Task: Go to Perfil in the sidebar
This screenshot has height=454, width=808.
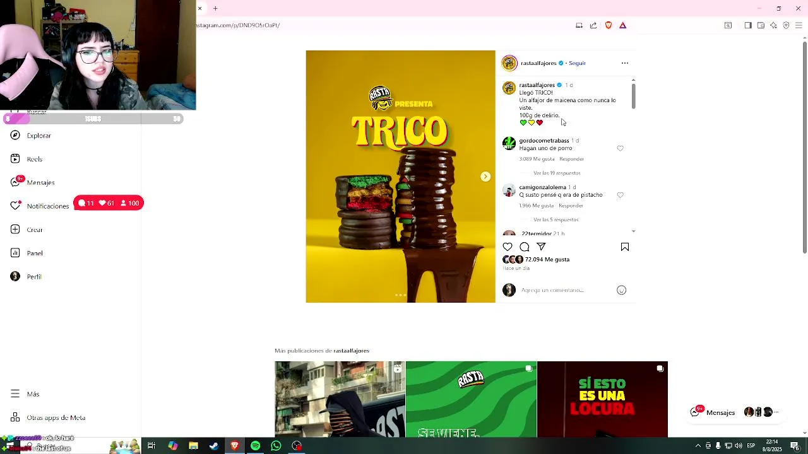Action: point(26,277)
